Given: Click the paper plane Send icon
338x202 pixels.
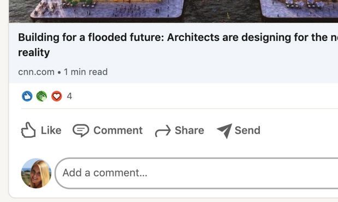Looking at the screenshot, I should pos(224,131).
